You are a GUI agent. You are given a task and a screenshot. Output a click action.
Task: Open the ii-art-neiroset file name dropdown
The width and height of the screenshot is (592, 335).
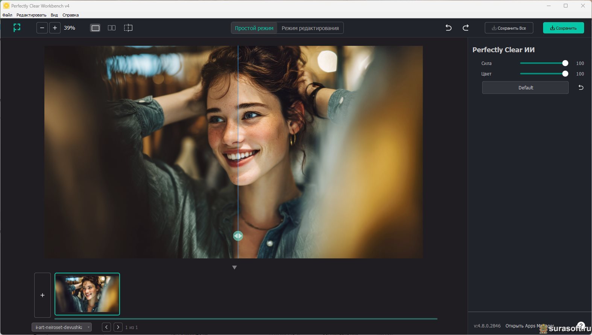pos(62,327)
